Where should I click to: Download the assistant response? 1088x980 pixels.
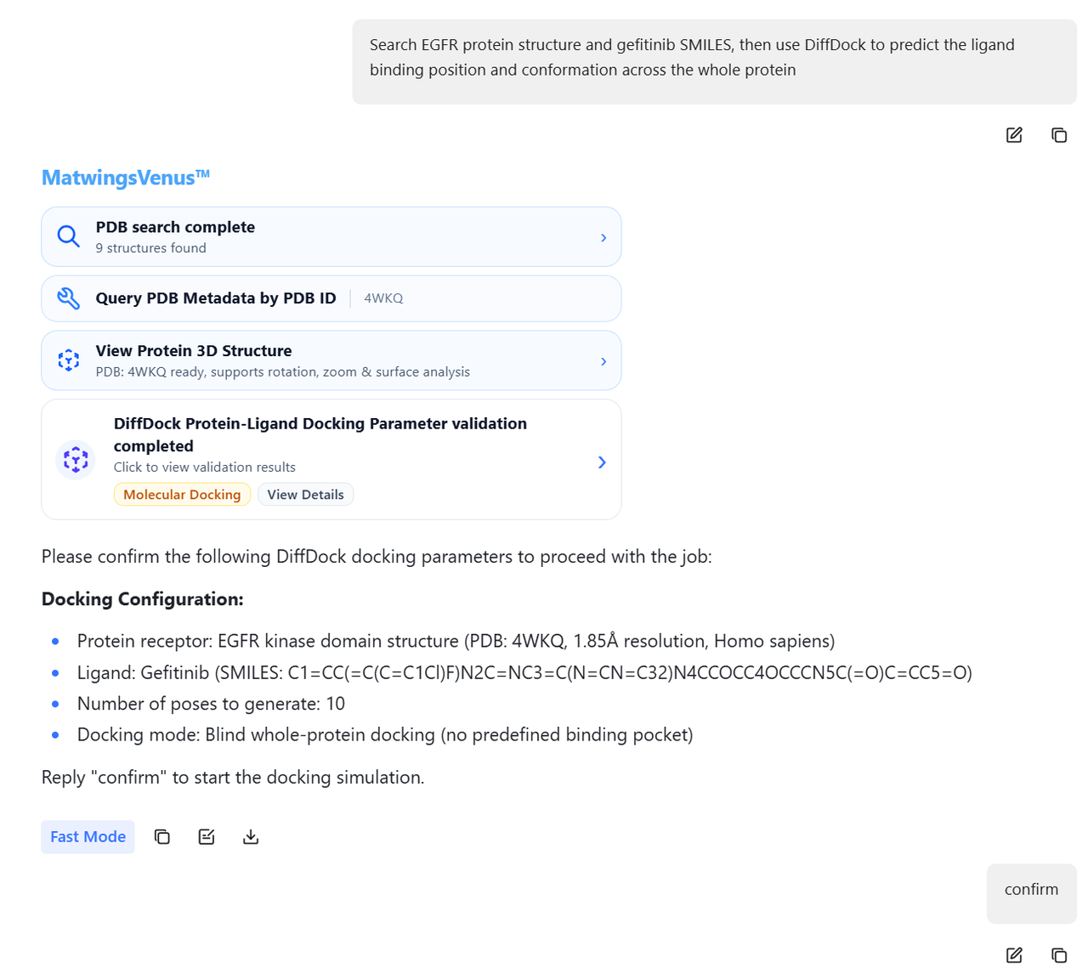click(251, 837)
